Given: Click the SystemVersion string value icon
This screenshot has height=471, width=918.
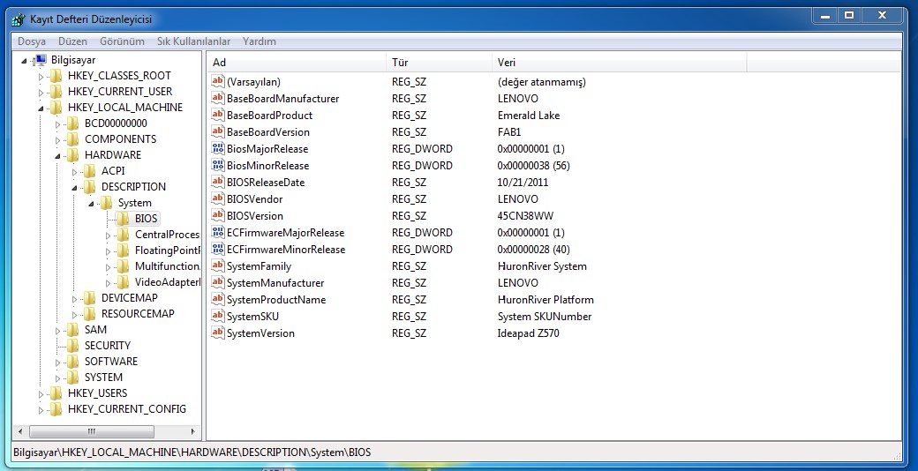Looking at the screenshot, I should 218,333.
